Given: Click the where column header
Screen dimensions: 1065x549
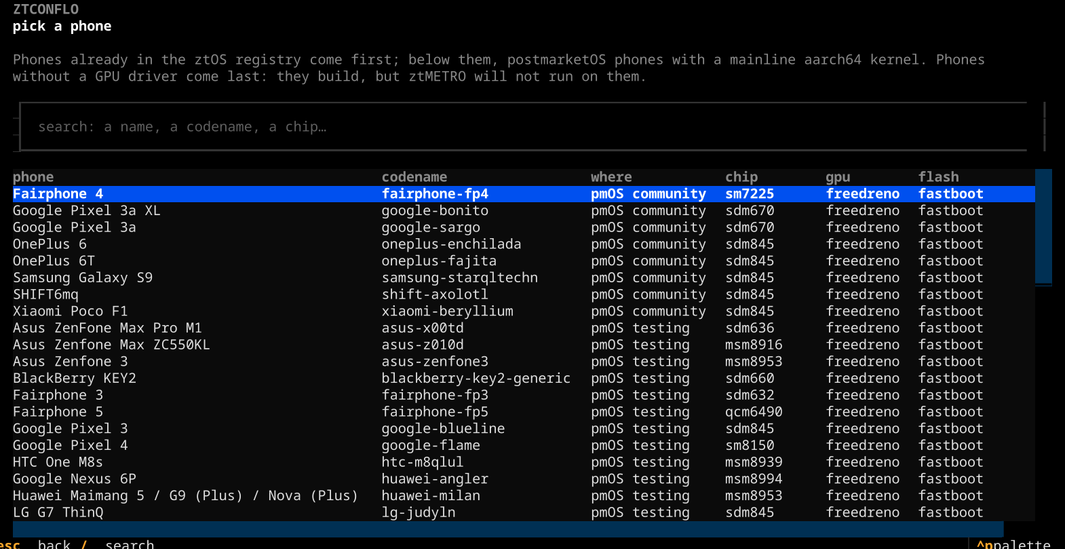Looking at the screenshot, I should pyautogui.click(x=611, y=177).
